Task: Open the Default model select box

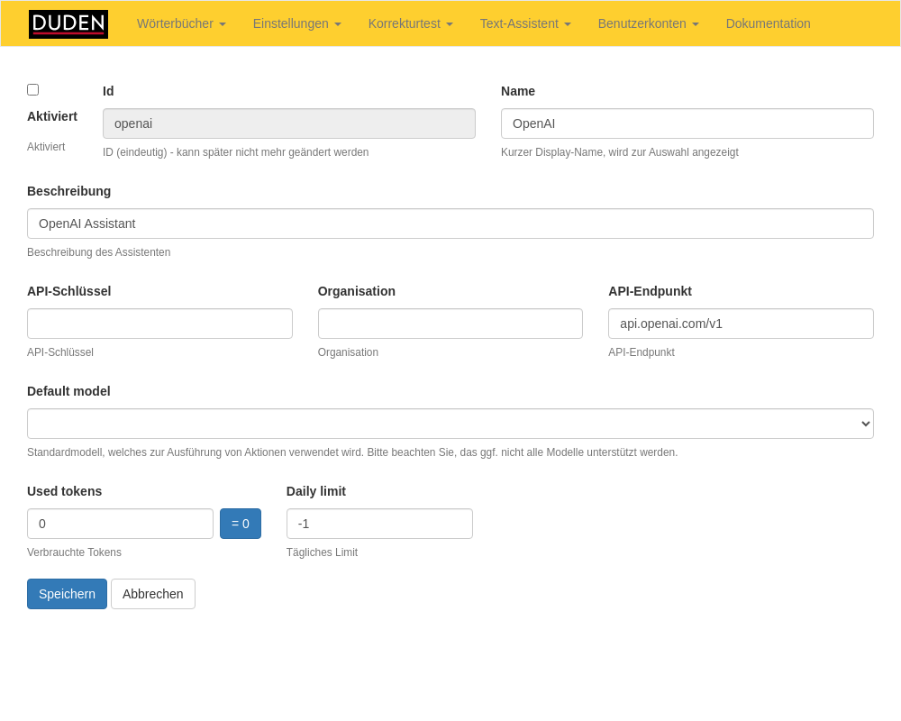Action: click(450, 424)
